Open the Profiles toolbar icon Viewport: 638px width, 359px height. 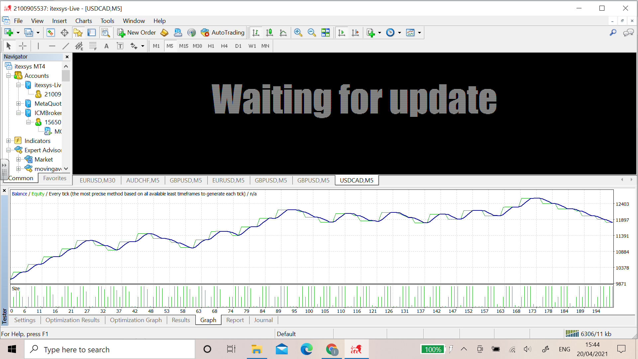click(29, 33)
